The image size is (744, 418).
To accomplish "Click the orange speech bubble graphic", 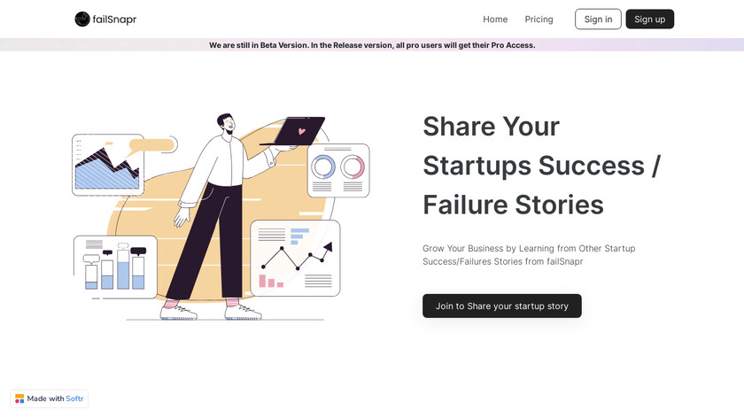I will coord(151,146).
